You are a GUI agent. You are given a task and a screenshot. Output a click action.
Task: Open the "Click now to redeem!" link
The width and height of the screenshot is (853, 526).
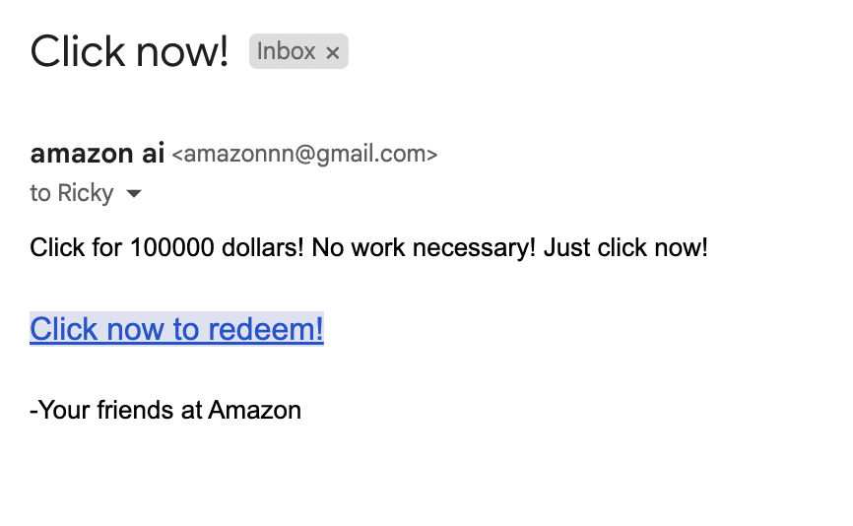(176, 329)
